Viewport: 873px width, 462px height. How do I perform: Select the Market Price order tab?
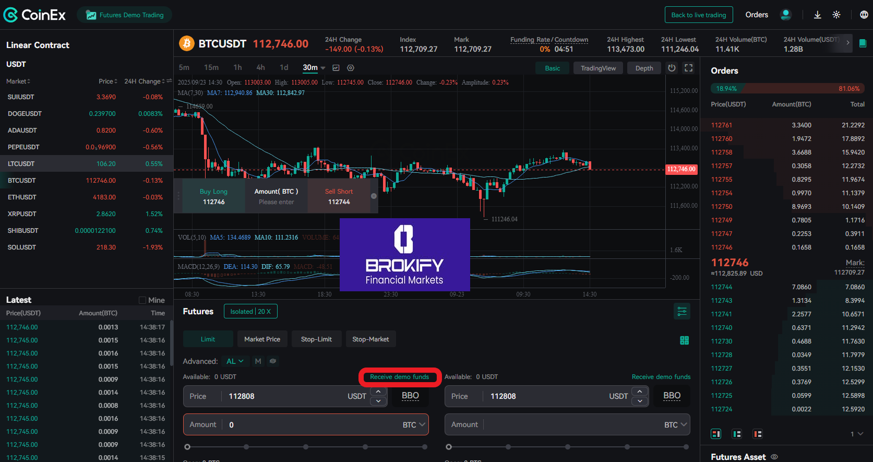click(x=262, y=339)
